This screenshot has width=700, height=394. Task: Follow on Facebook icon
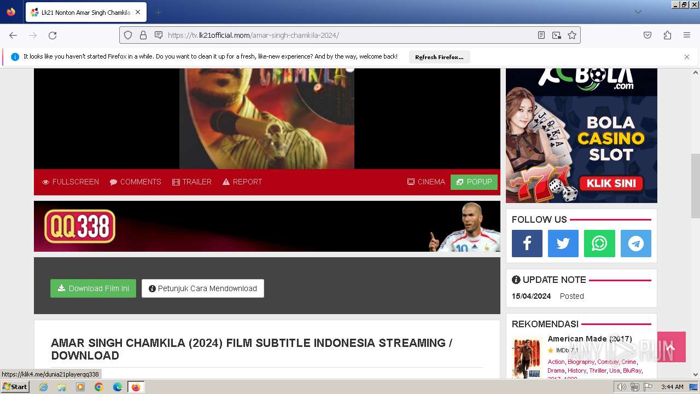point(527,244)
